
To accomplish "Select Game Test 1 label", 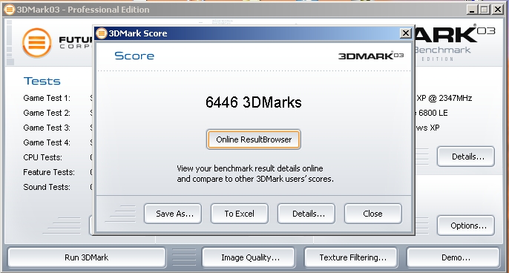I will point(47,98).
